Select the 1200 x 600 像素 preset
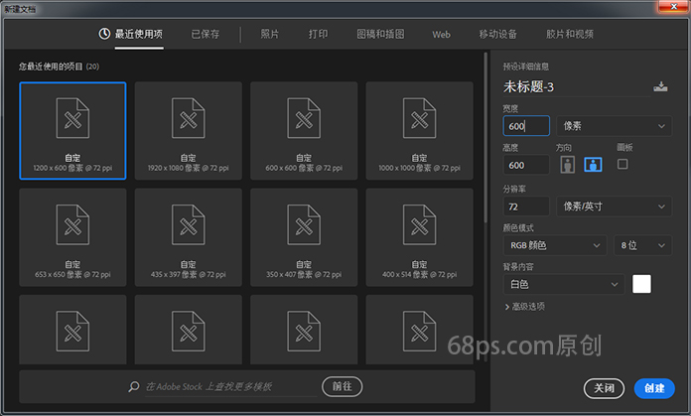This screenshot has width=691, height=416. [72, 130]
